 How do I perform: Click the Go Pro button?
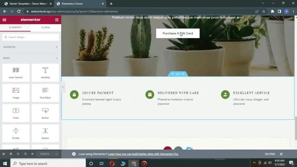270,154
